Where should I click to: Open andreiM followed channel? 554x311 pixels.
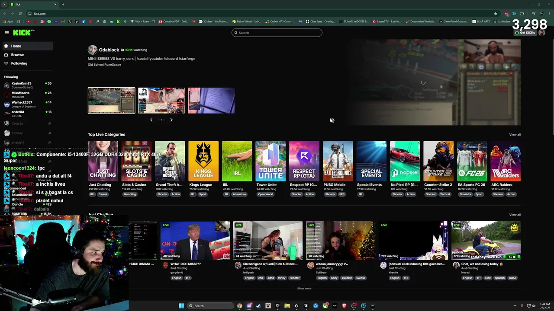click(x=27, y=114)
